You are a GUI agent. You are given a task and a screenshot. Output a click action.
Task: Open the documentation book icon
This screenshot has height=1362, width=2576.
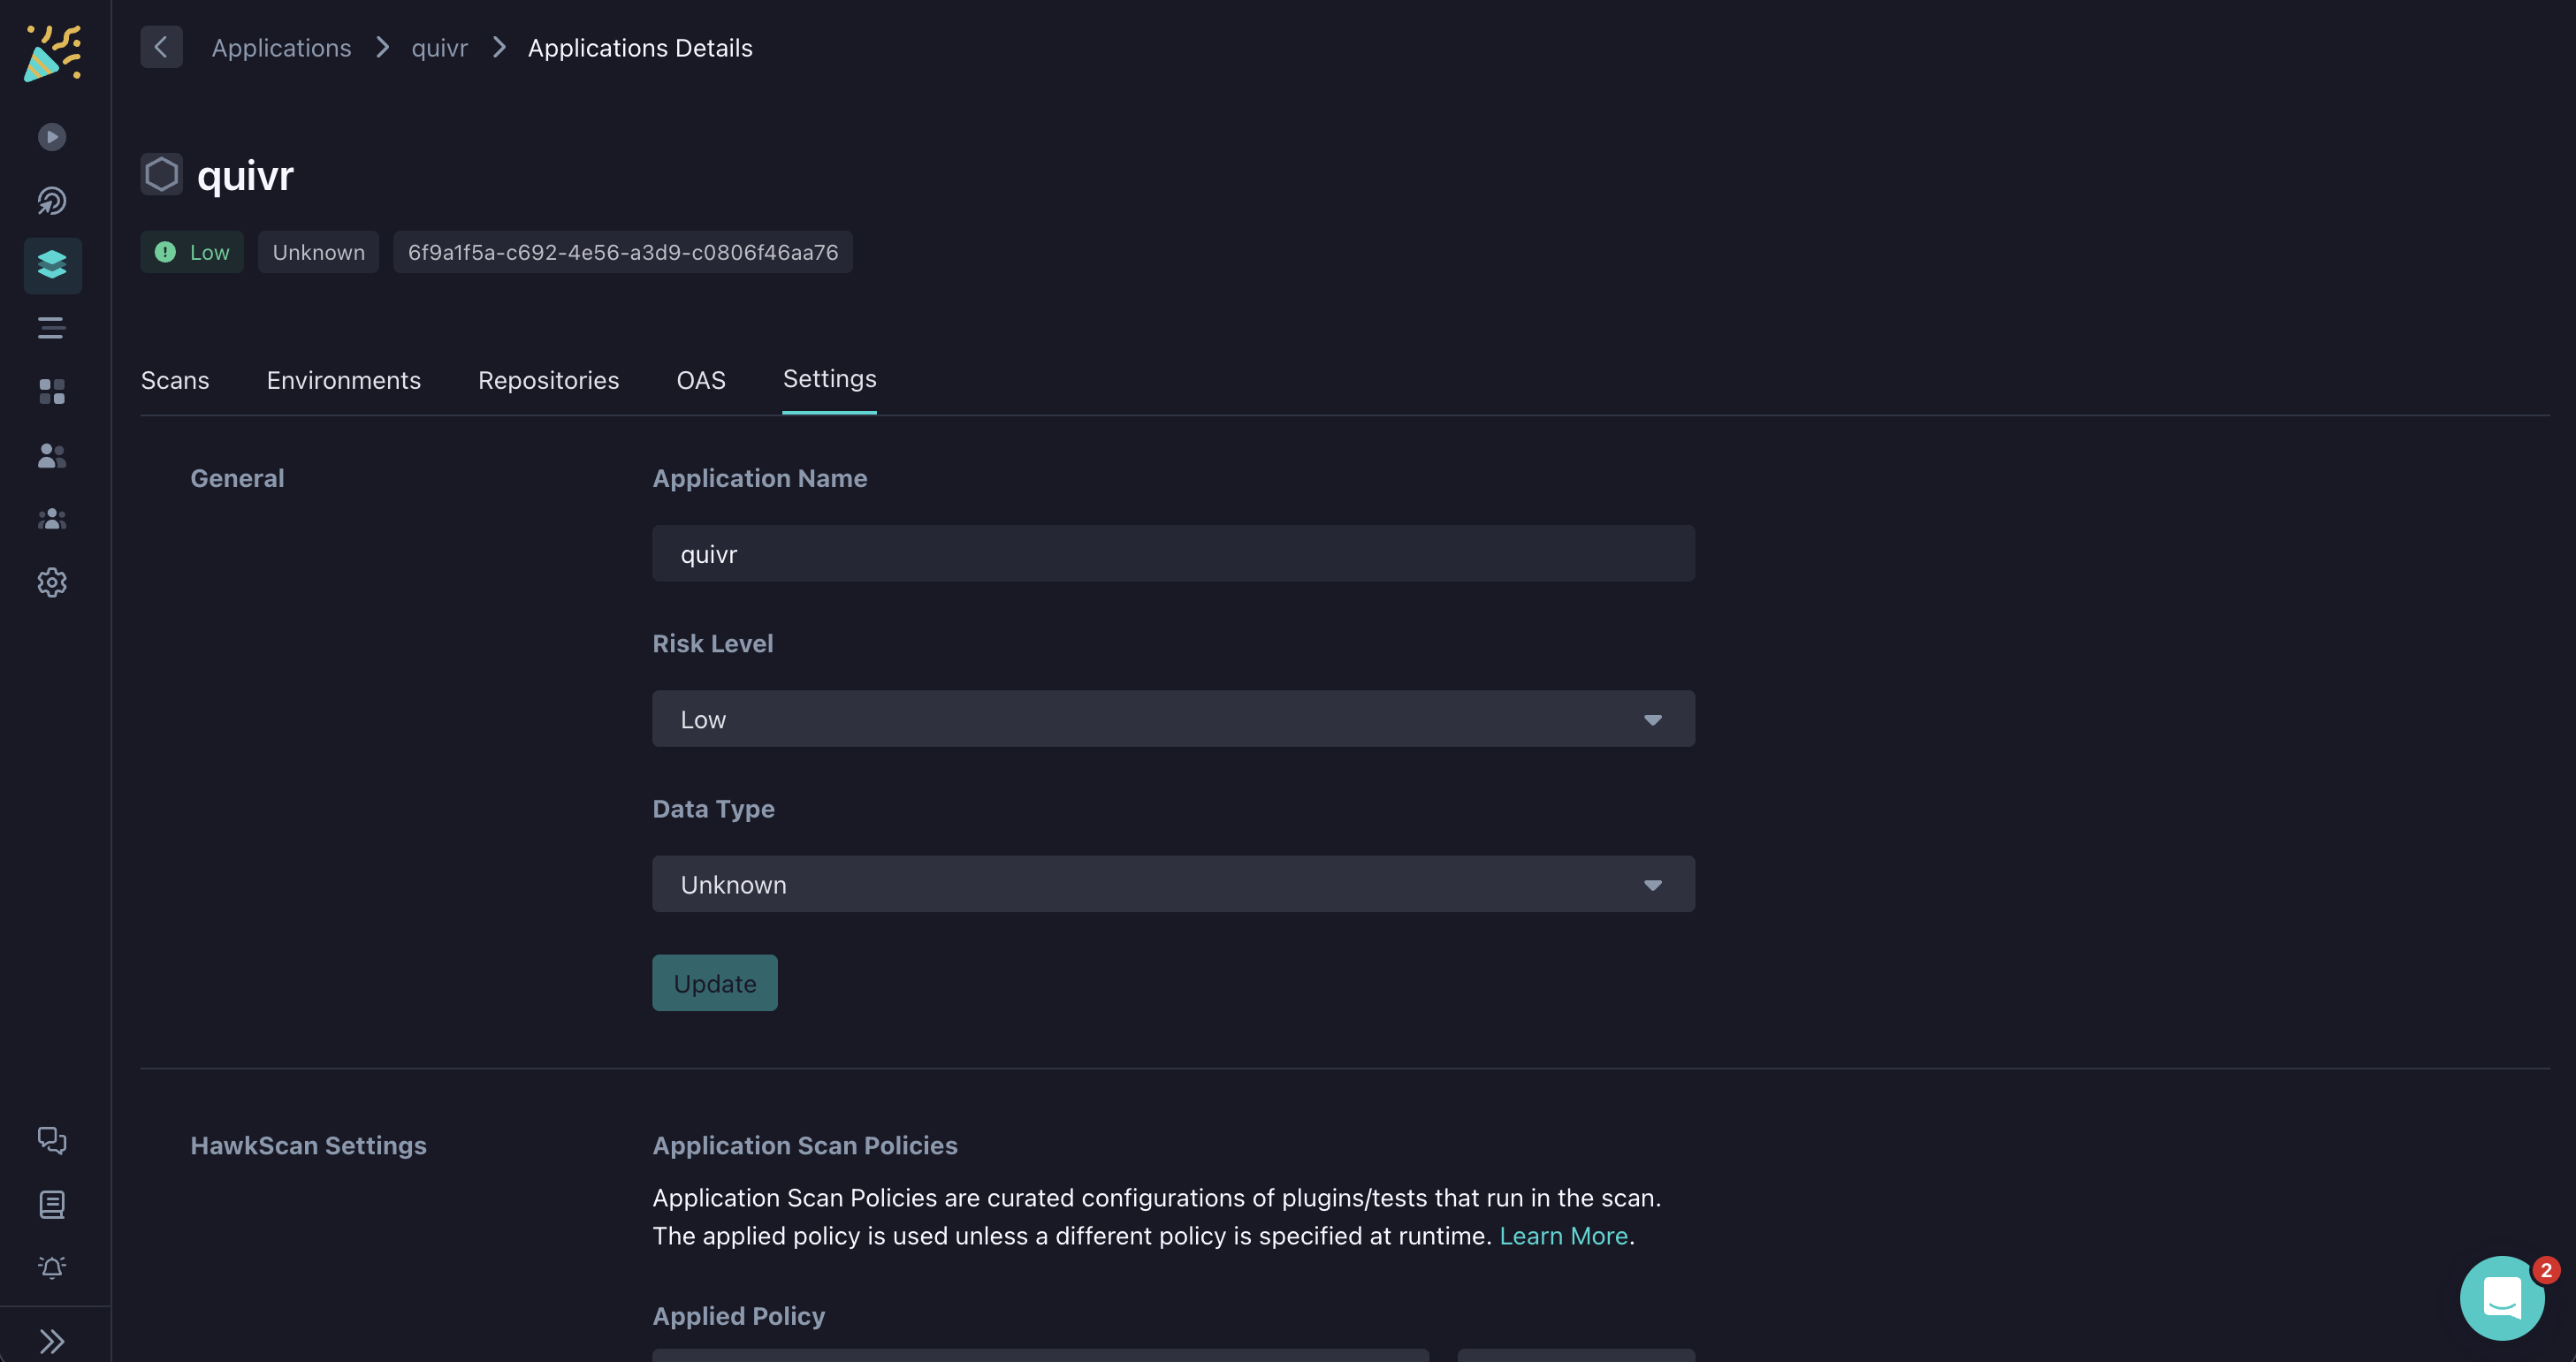(x=51, y=1204)
